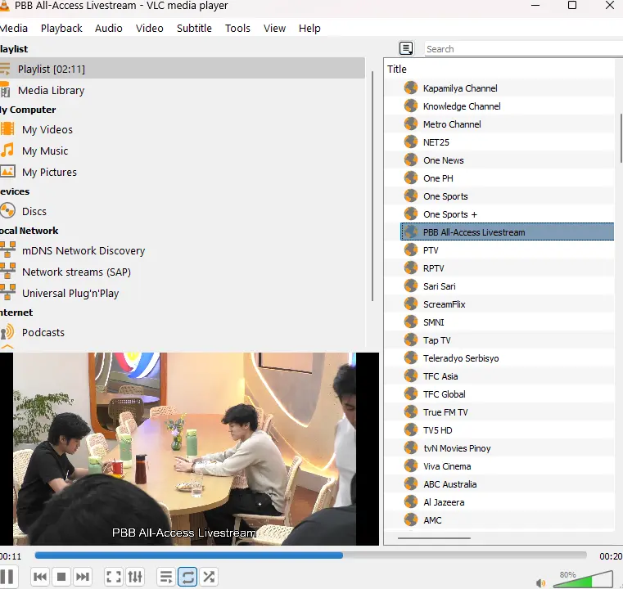Toggle fullscreen video mode

pos(114,576)
